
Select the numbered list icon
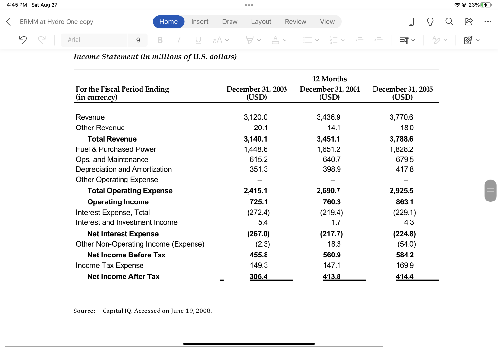(x=335, y=39)
